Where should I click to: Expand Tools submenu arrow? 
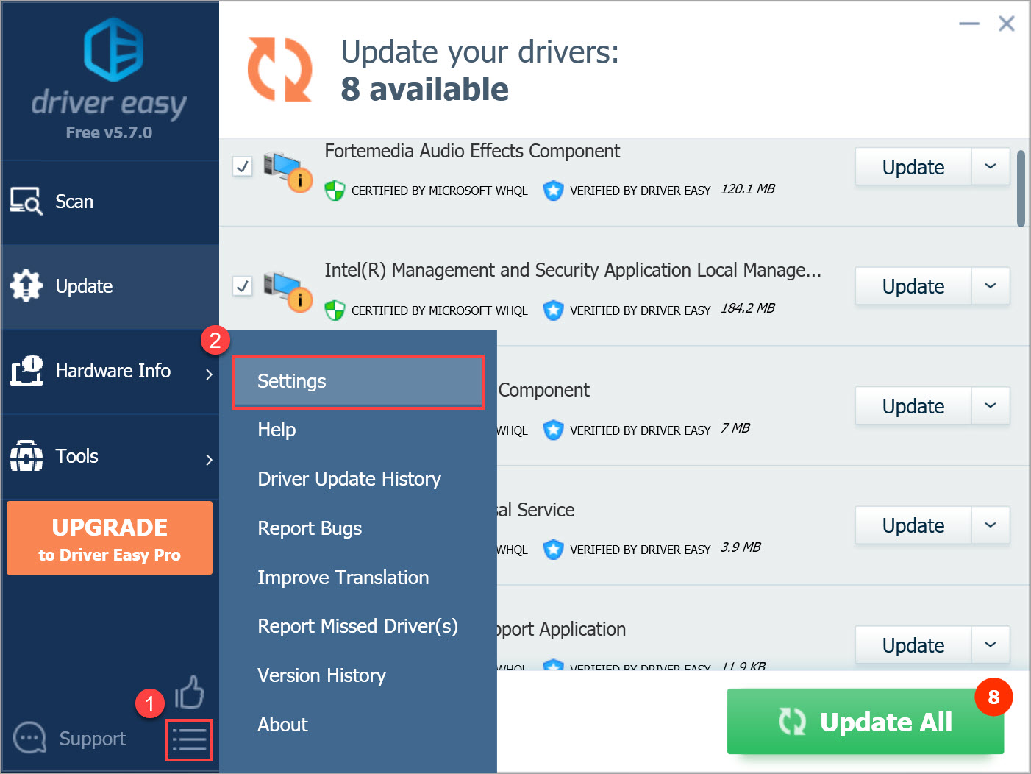tap(209, 460)
